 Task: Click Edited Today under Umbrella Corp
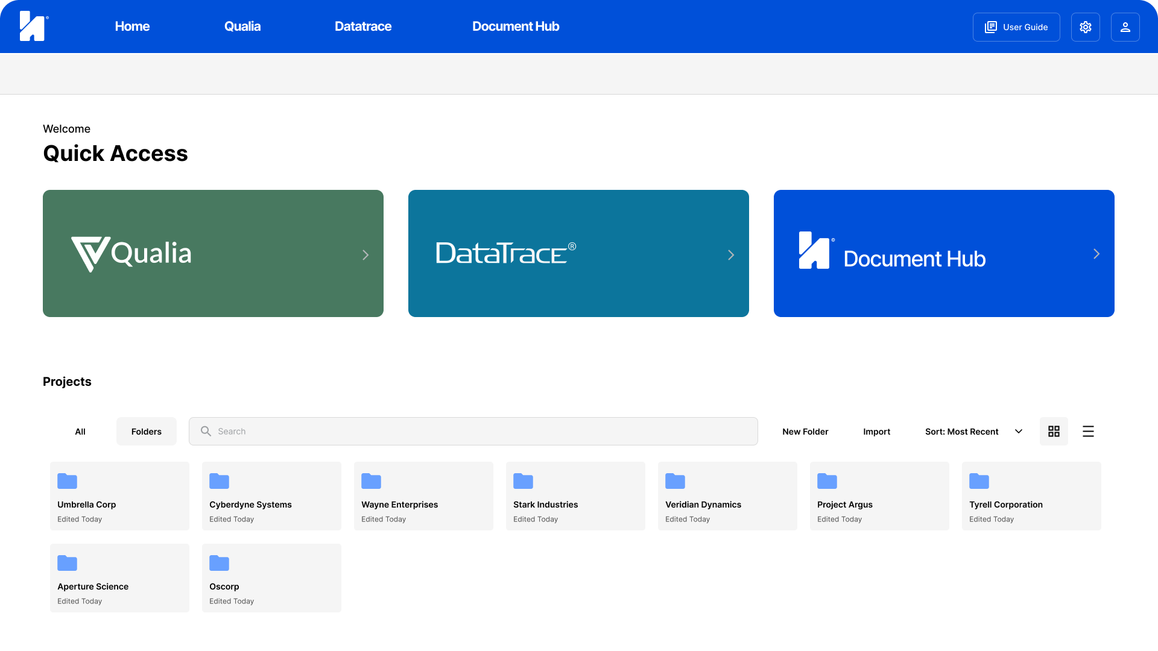point(80,519)
